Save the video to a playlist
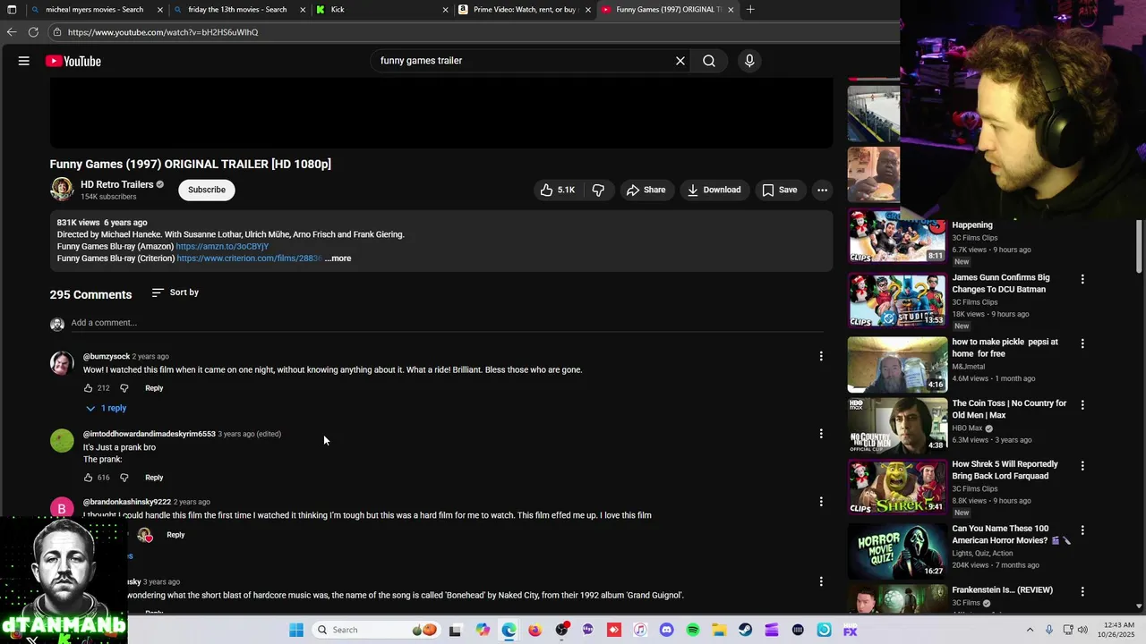This screenshot has height=644, width=1146. pyautogui.click(x=779, y=190)
